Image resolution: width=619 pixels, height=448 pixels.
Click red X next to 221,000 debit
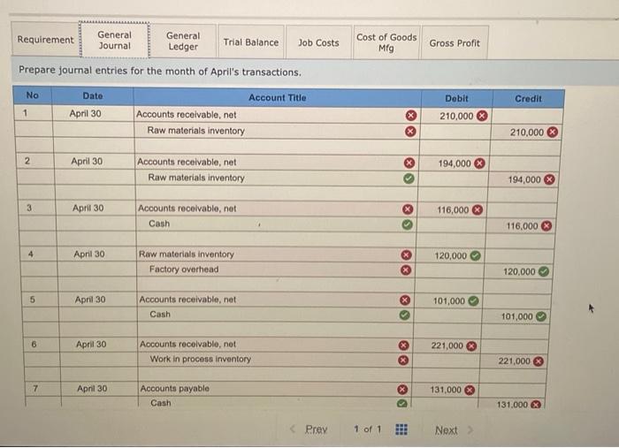pyautogui.click(x=471, y=346)
